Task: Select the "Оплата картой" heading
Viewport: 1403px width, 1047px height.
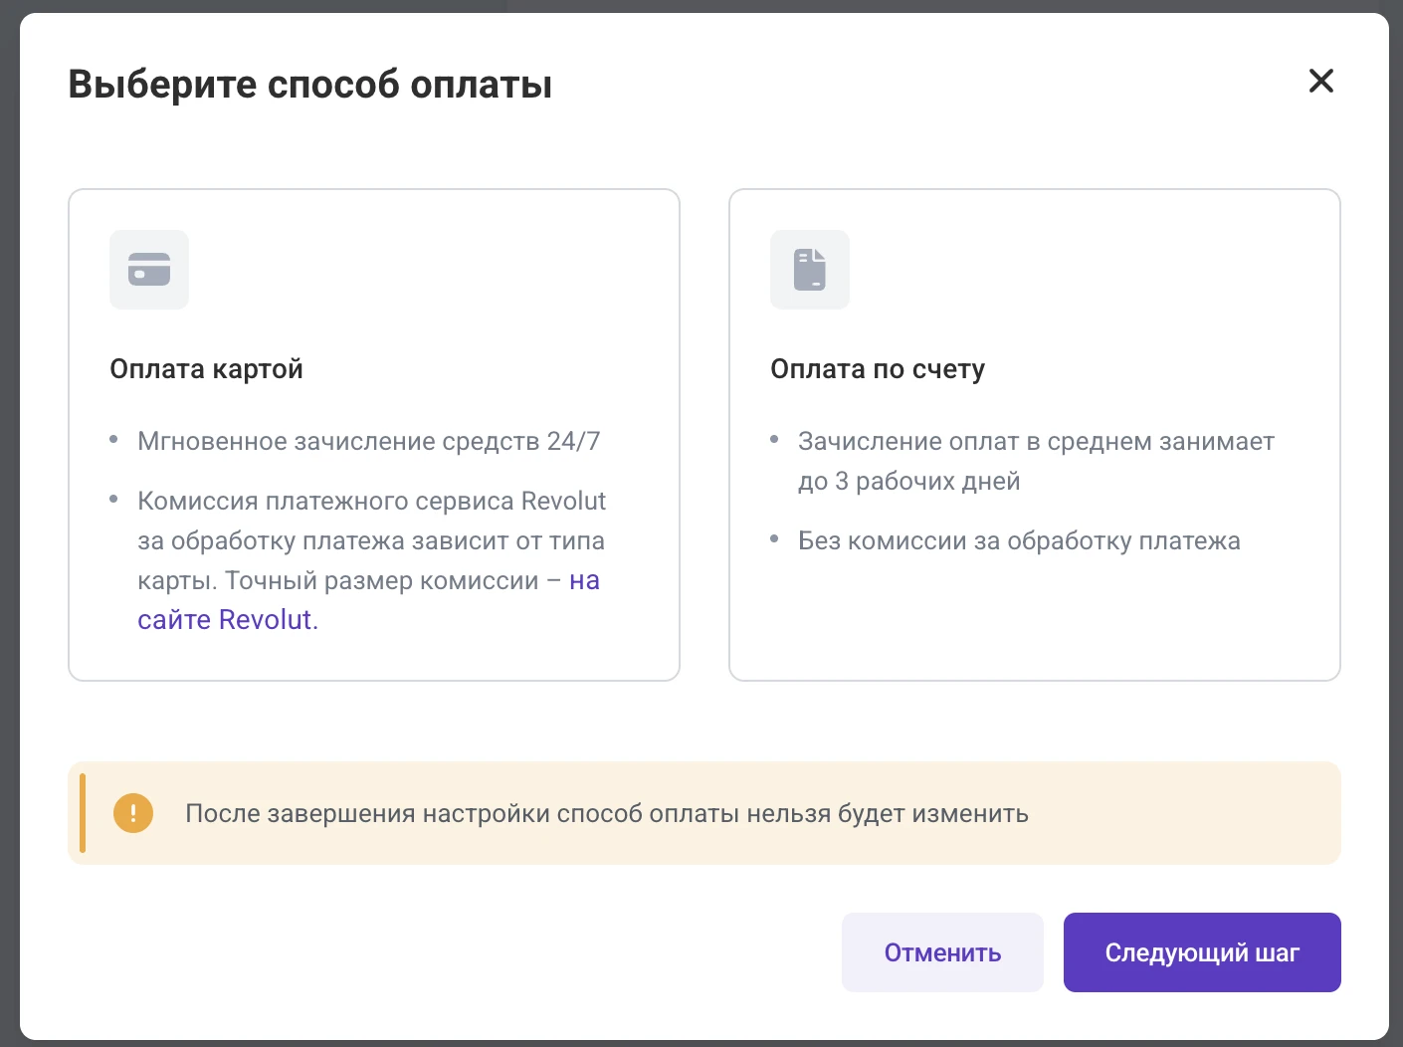Action: [206, 369]
